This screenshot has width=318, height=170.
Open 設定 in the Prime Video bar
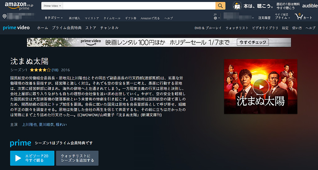point(285,28)
